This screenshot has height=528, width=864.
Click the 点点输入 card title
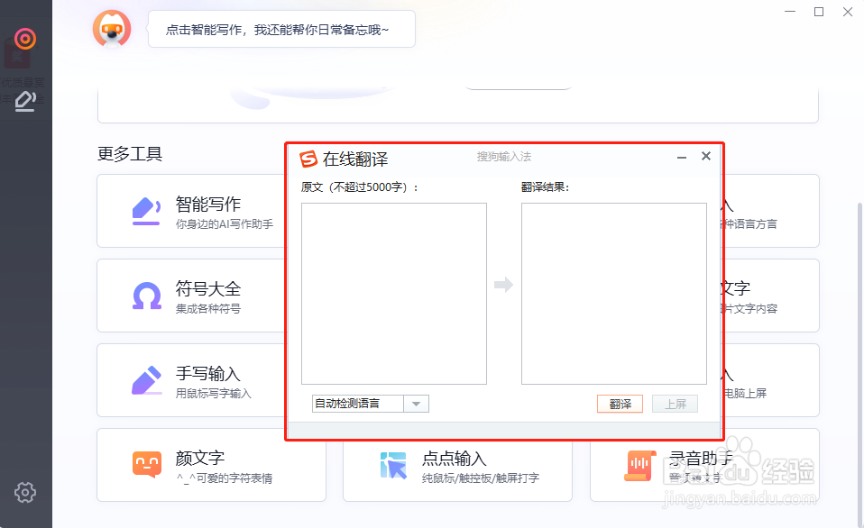(x=455, y=458)
